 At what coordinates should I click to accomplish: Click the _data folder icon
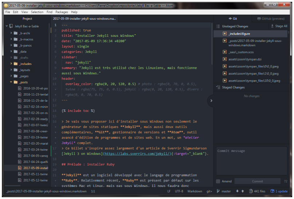click(x=16, y=51)
